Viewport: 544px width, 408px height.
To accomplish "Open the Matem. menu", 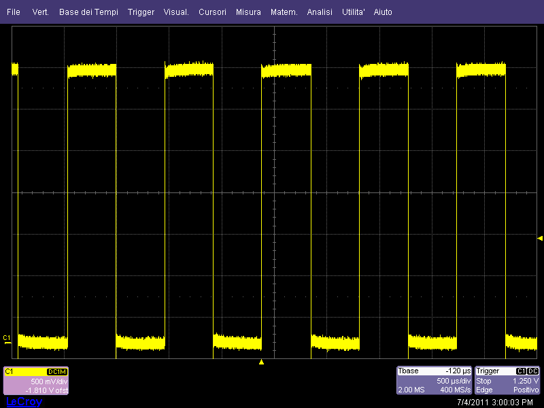I will click(284, 12).
